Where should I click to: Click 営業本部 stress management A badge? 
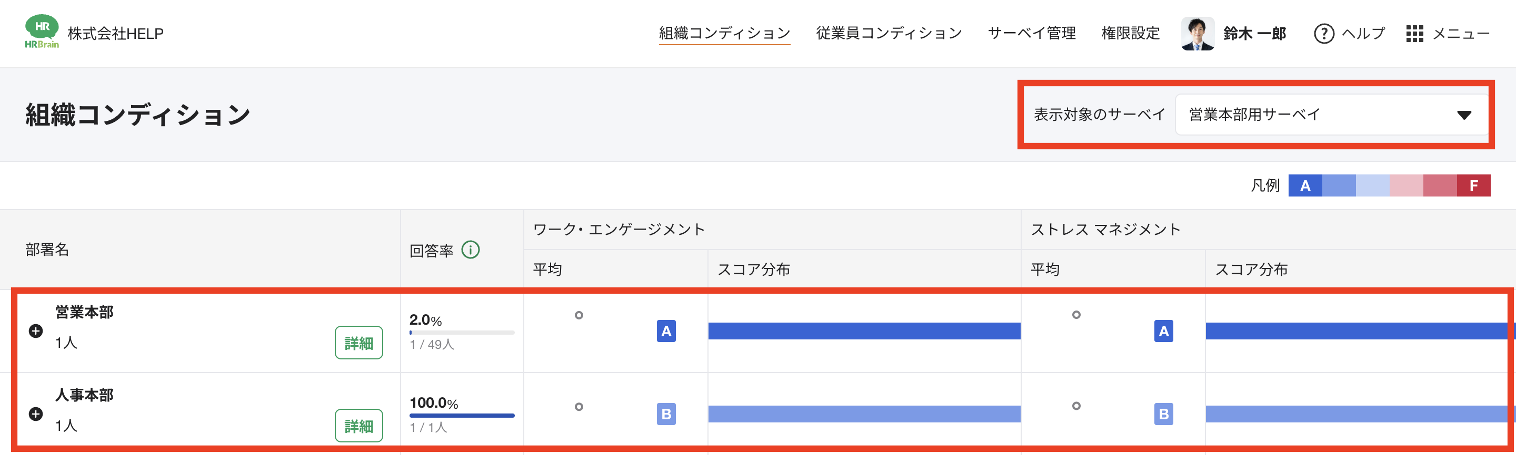[1163, 331]
